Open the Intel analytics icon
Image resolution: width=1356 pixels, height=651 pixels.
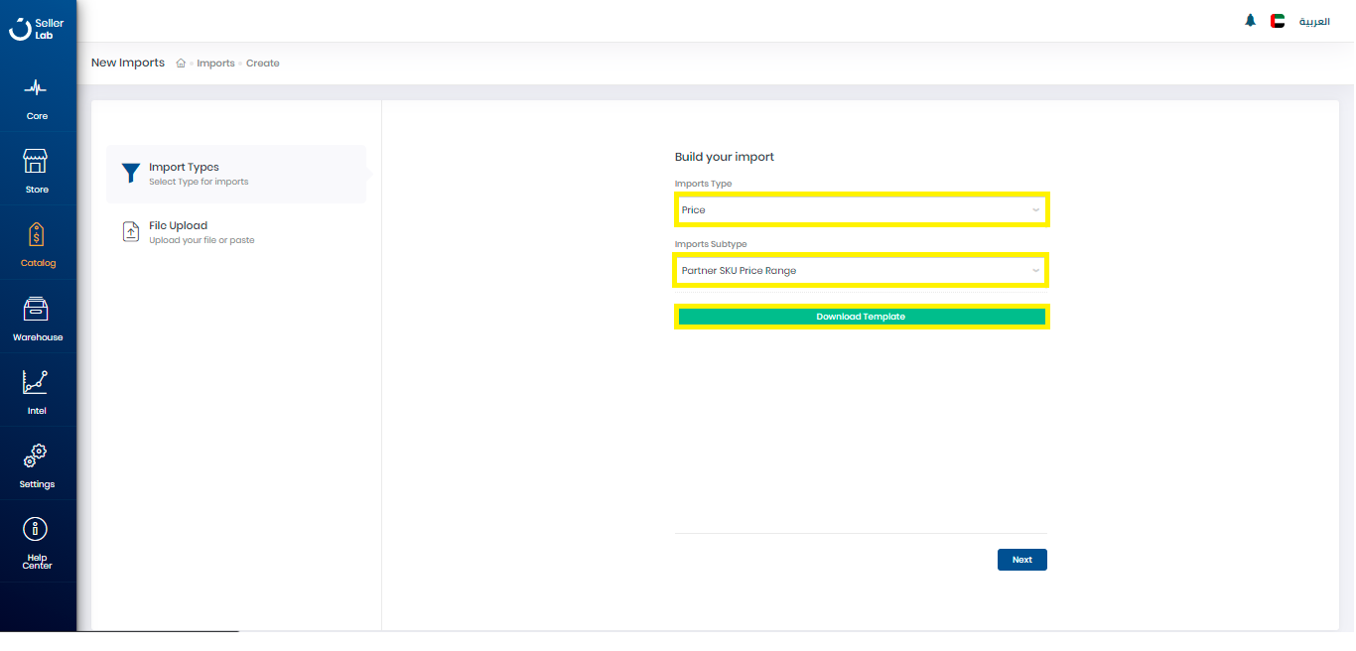click(x=36, y=383)
